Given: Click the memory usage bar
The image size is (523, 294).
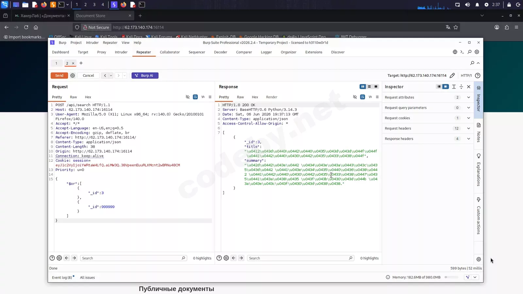Looking at the screenshot, I should click(451, 277).
